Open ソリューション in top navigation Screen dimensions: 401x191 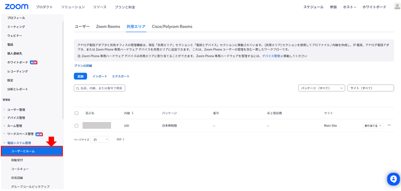73,7
